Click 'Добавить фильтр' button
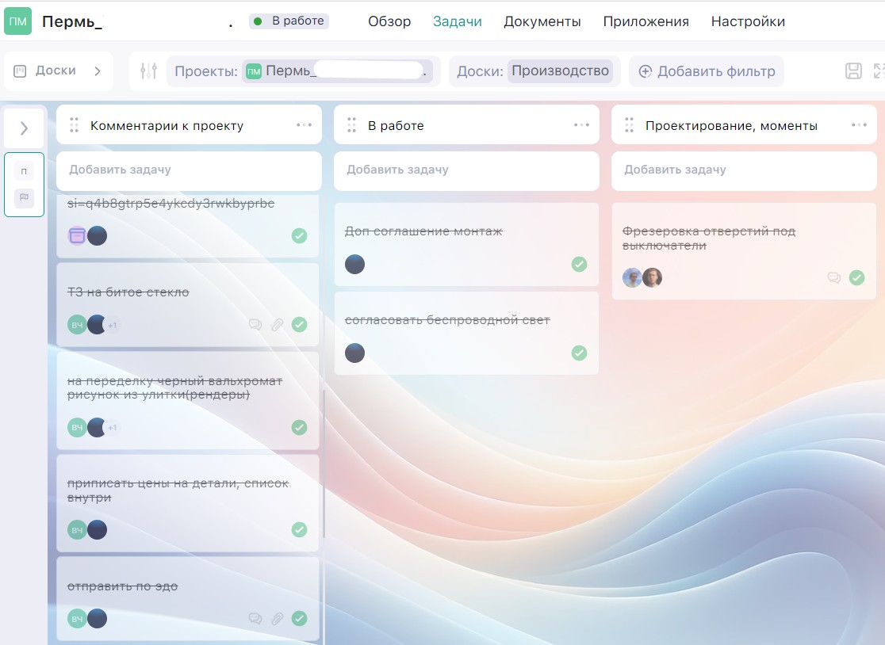 pyautogui.click(x=707, y=71)
